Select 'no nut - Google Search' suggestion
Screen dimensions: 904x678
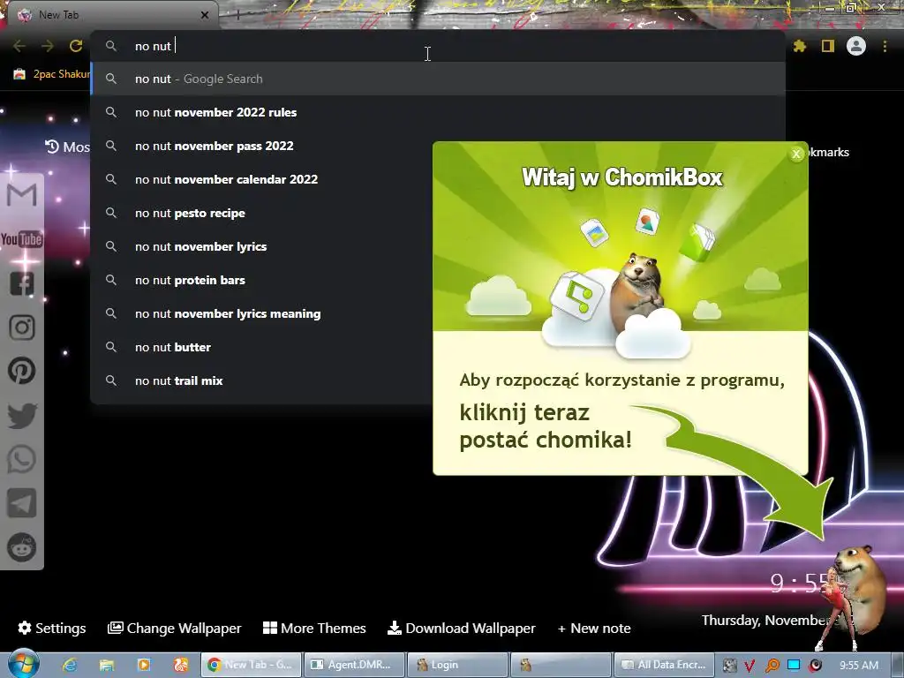tap(438, 79)
